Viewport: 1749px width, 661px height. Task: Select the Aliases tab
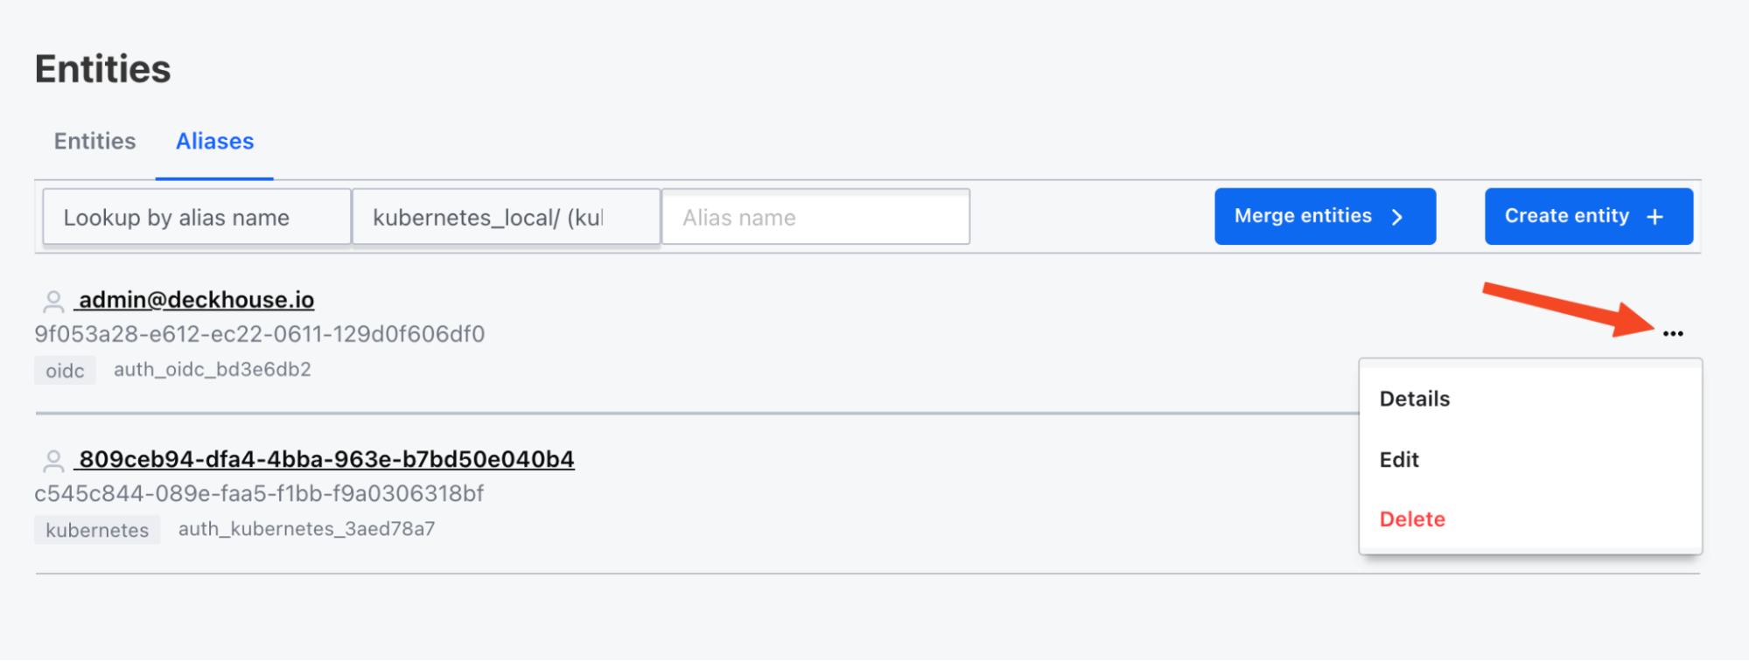tap(214, 141)
